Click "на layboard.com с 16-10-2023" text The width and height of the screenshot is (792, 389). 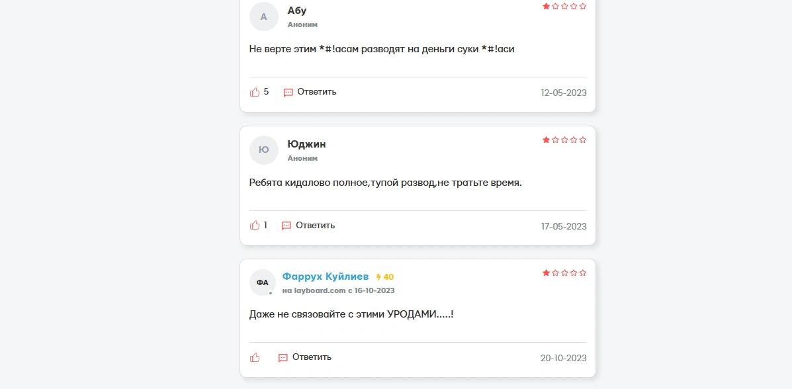pyautogui.click(x=338, y=291)
